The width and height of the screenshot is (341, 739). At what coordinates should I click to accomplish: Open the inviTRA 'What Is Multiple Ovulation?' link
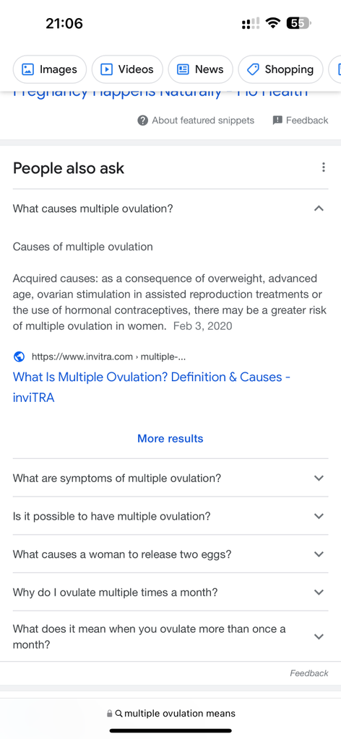(151, 388)
